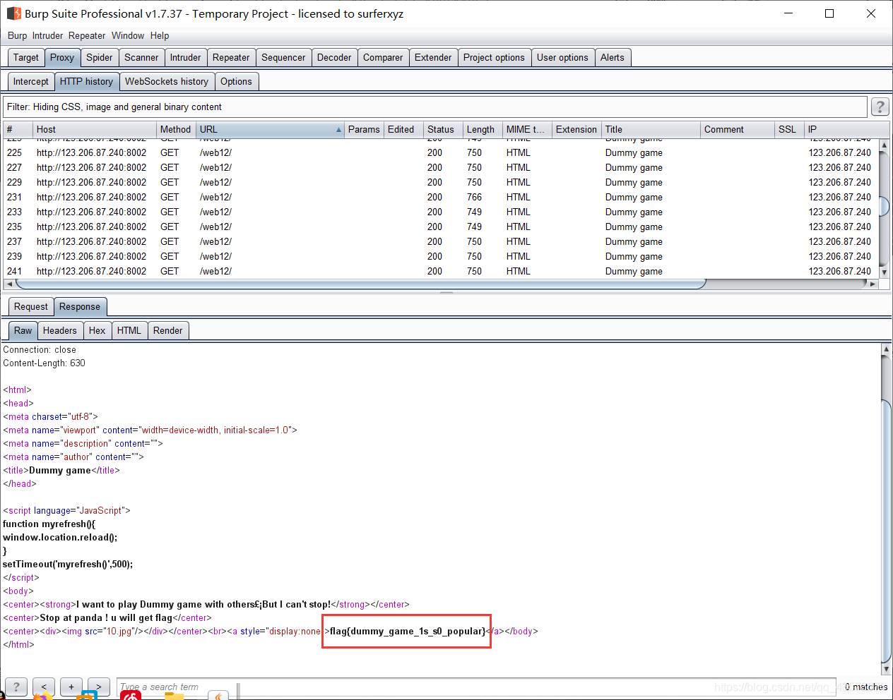Select history row number 231

tap(441, 197)
